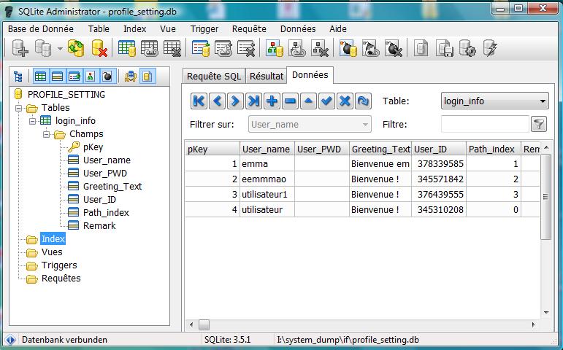The height and width of the screenshot is (350, 563).
Task: Click the Filtre text input field
Action: [484, 124]
